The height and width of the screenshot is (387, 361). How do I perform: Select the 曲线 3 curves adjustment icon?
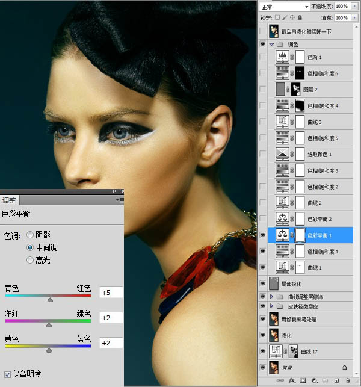(282, 122)
